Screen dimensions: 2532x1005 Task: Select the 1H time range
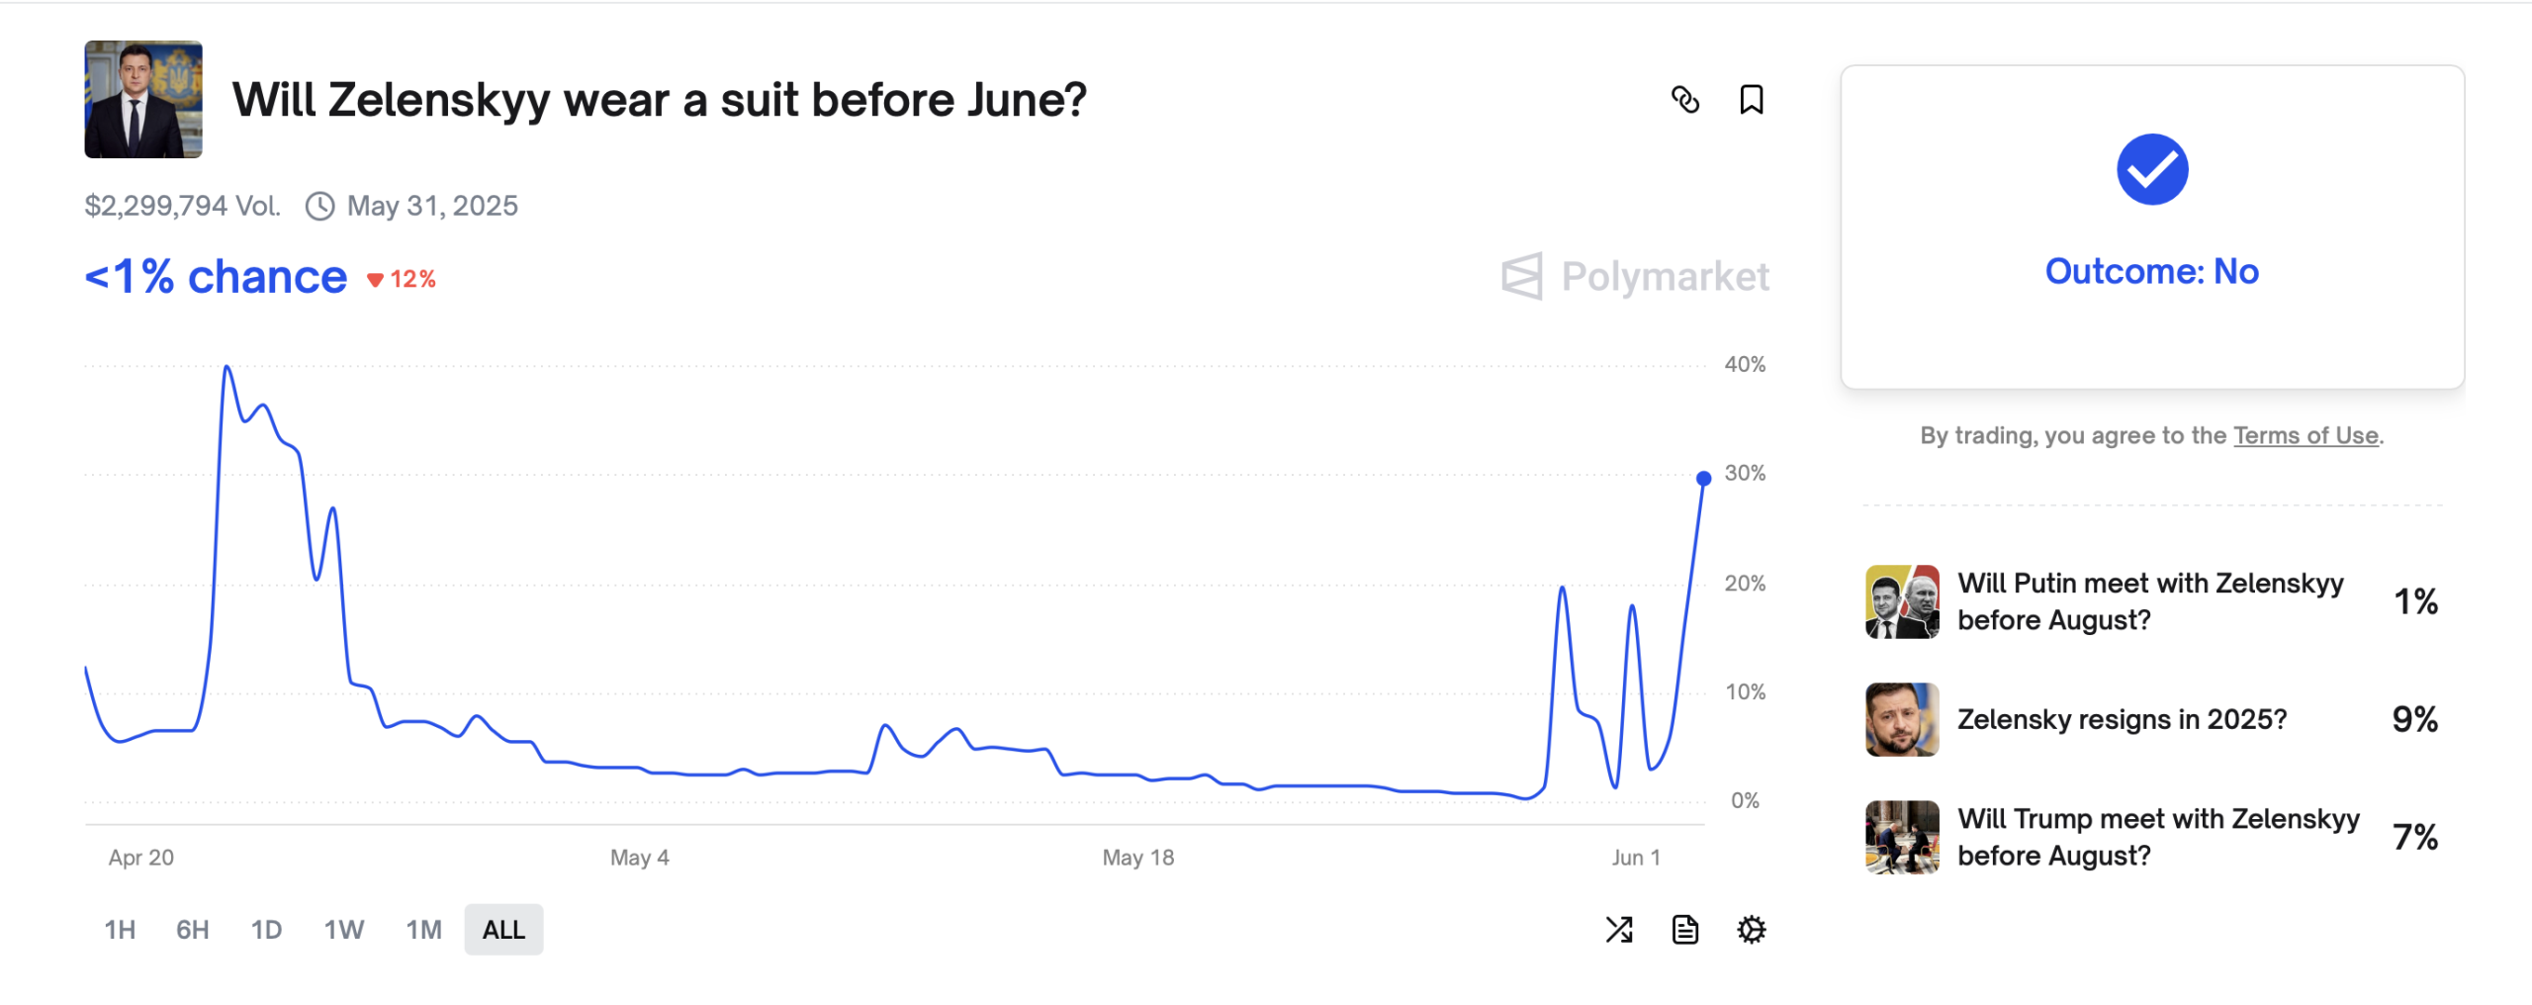point(120,929)
